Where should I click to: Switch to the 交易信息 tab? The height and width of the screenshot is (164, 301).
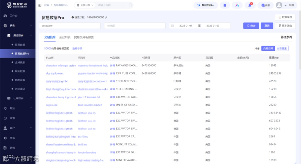[x=50, y=37]
